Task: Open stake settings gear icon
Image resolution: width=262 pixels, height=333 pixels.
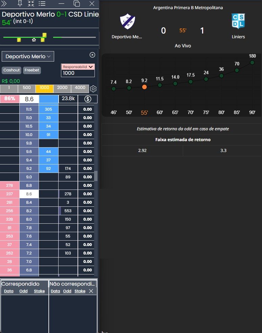Action: coord(93,89)
